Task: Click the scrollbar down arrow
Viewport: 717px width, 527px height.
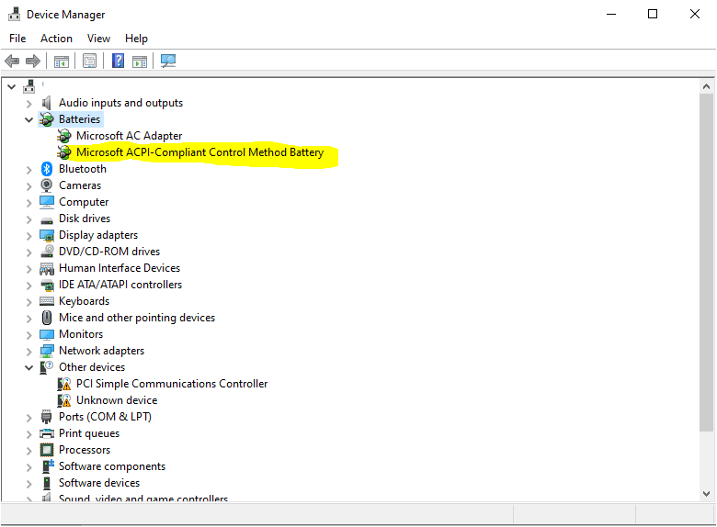Action: [706, 494]
